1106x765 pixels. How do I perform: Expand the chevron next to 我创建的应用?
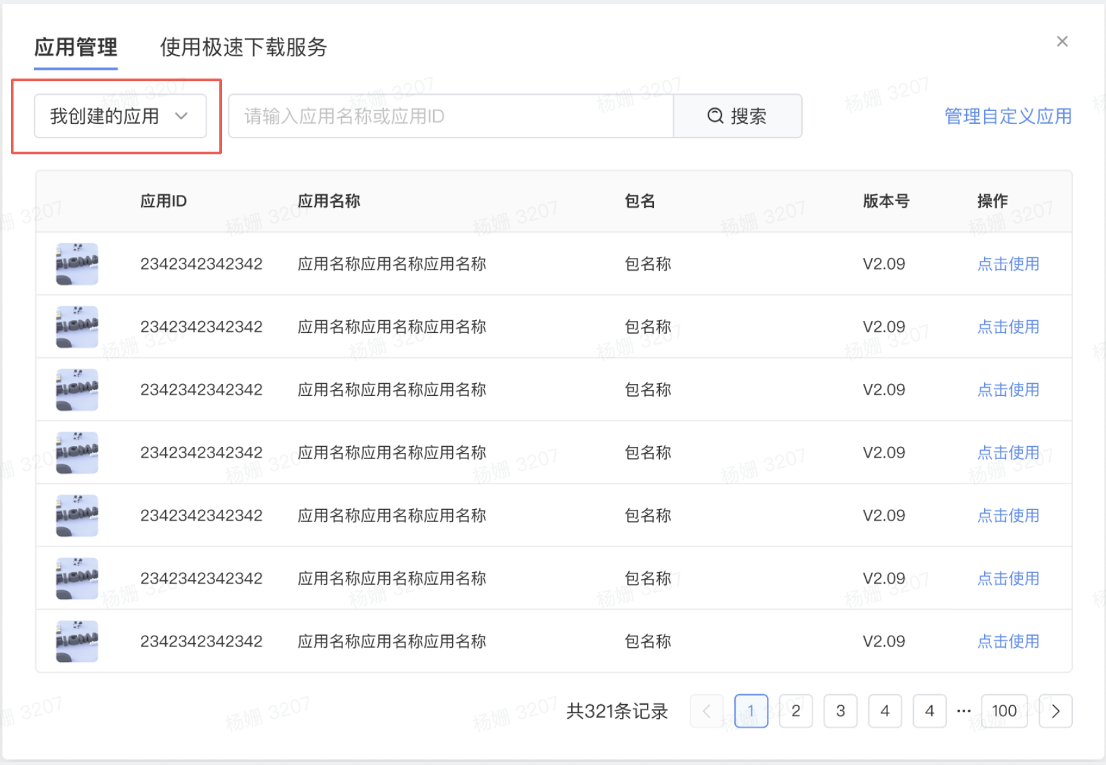click(181, 116)
